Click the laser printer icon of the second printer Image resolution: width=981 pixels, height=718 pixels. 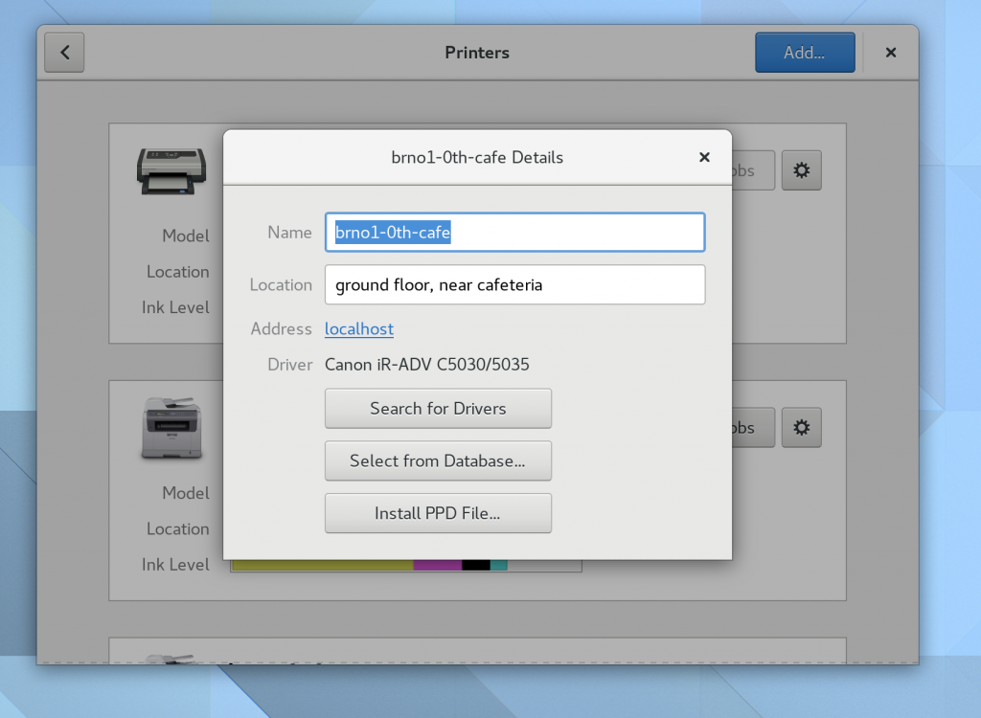coord(171,427)
